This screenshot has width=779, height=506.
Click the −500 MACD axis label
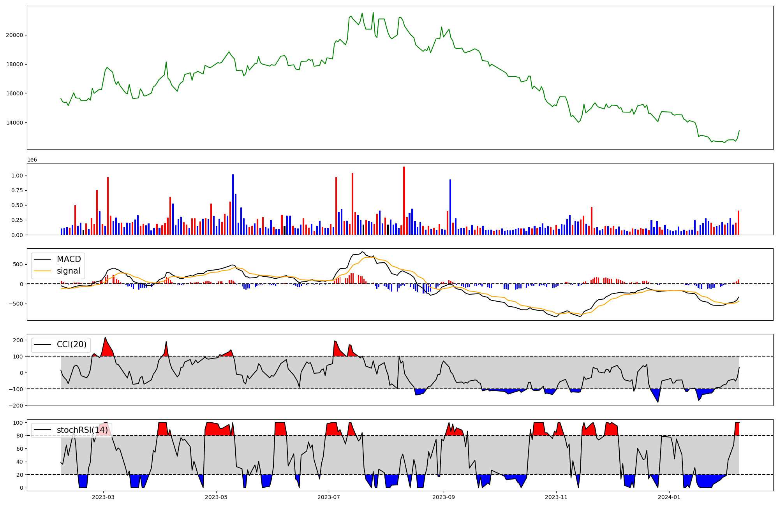click(x=16, y=304)
